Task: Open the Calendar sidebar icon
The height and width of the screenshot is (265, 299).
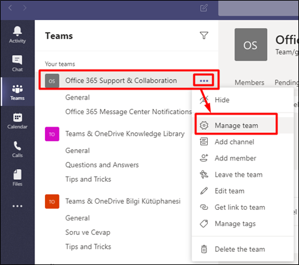Action: tap(18, 121)
